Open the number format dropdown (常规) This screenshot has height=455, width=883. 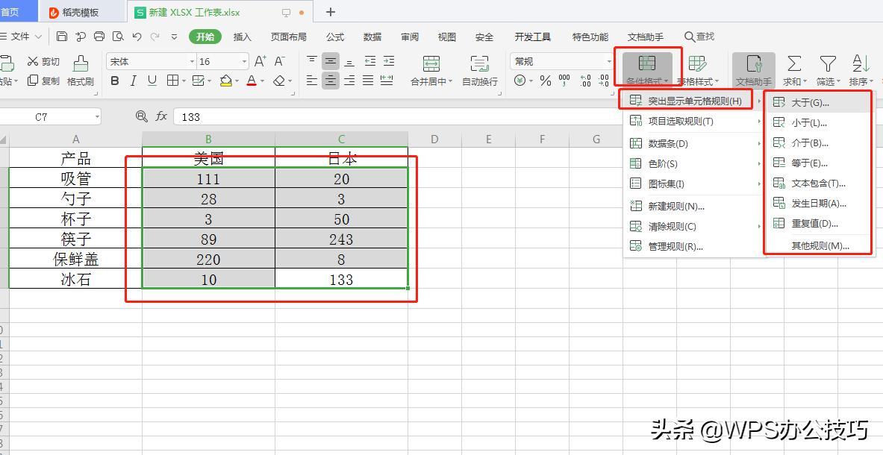pyautogui.click(x=561, y=61)
